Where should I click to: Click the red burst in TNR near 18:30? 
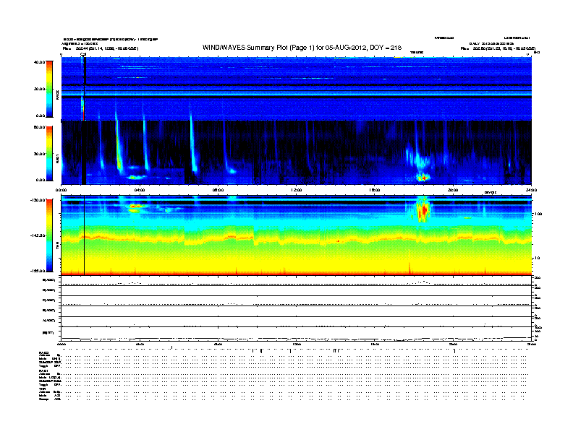pyautogui.click(x=423, y=211)
